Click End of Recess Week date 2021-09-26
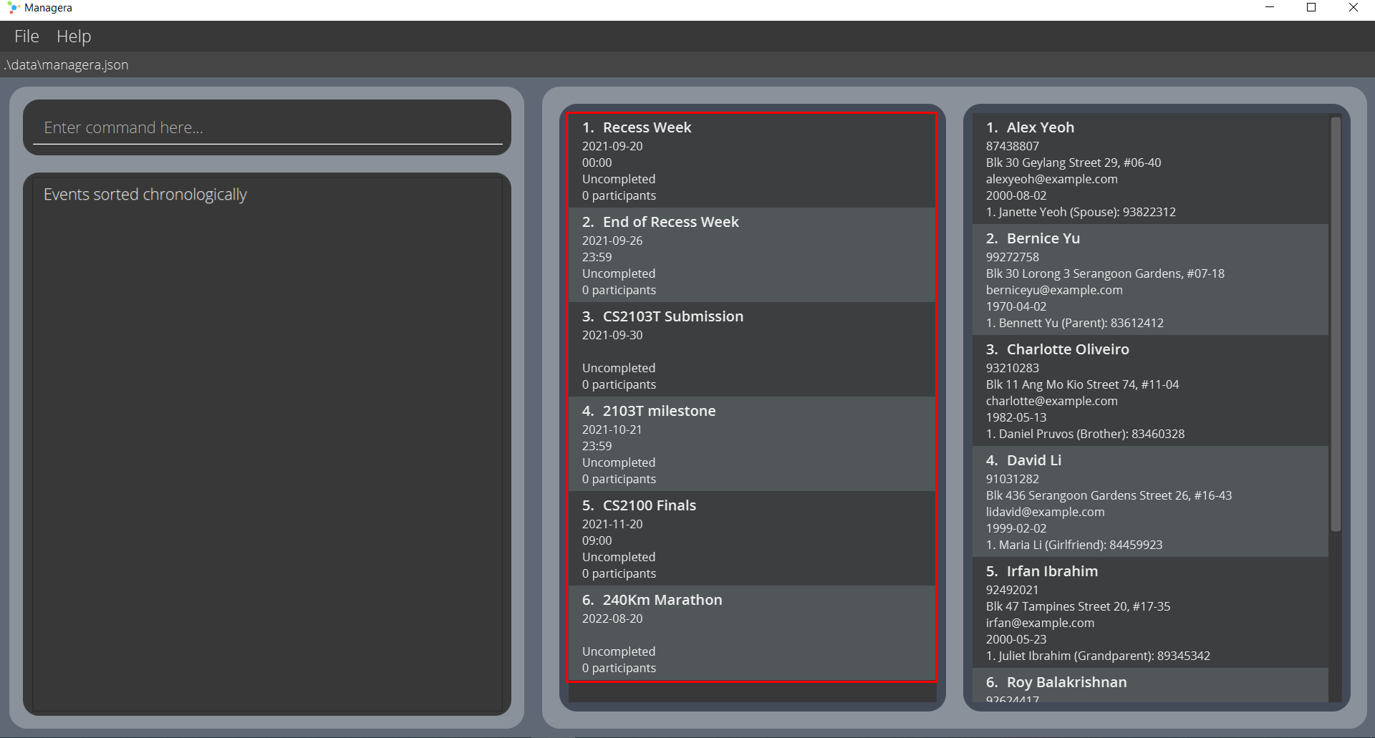Viewport: 1375px width, 738px height. 612,241
